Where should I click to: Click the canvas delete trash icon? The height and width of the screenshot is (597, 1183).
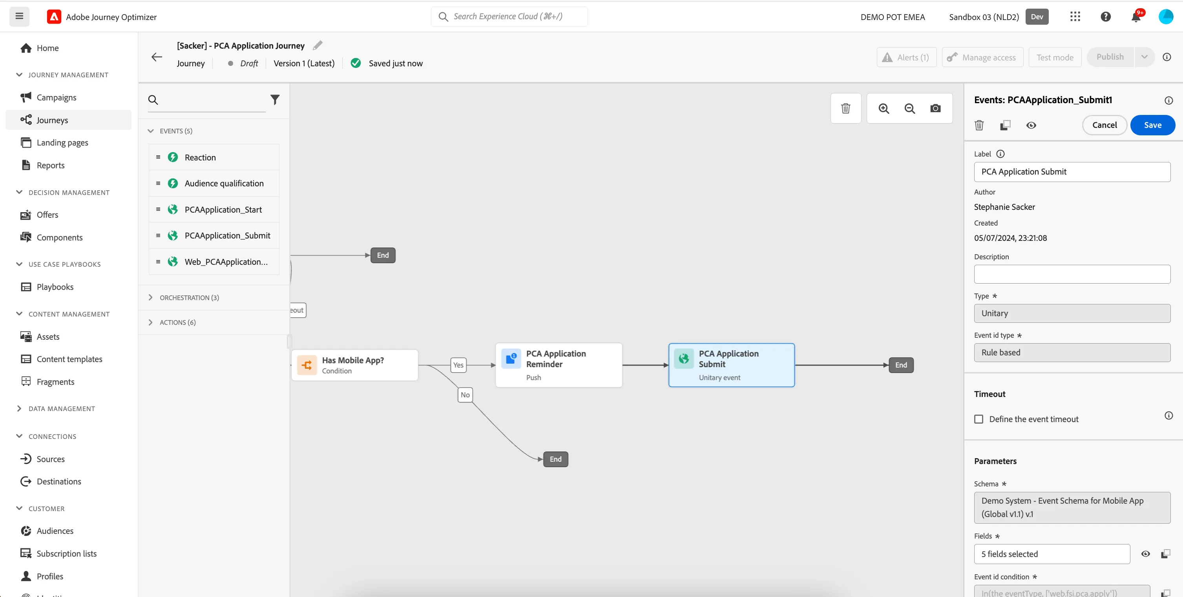(845, 108)
